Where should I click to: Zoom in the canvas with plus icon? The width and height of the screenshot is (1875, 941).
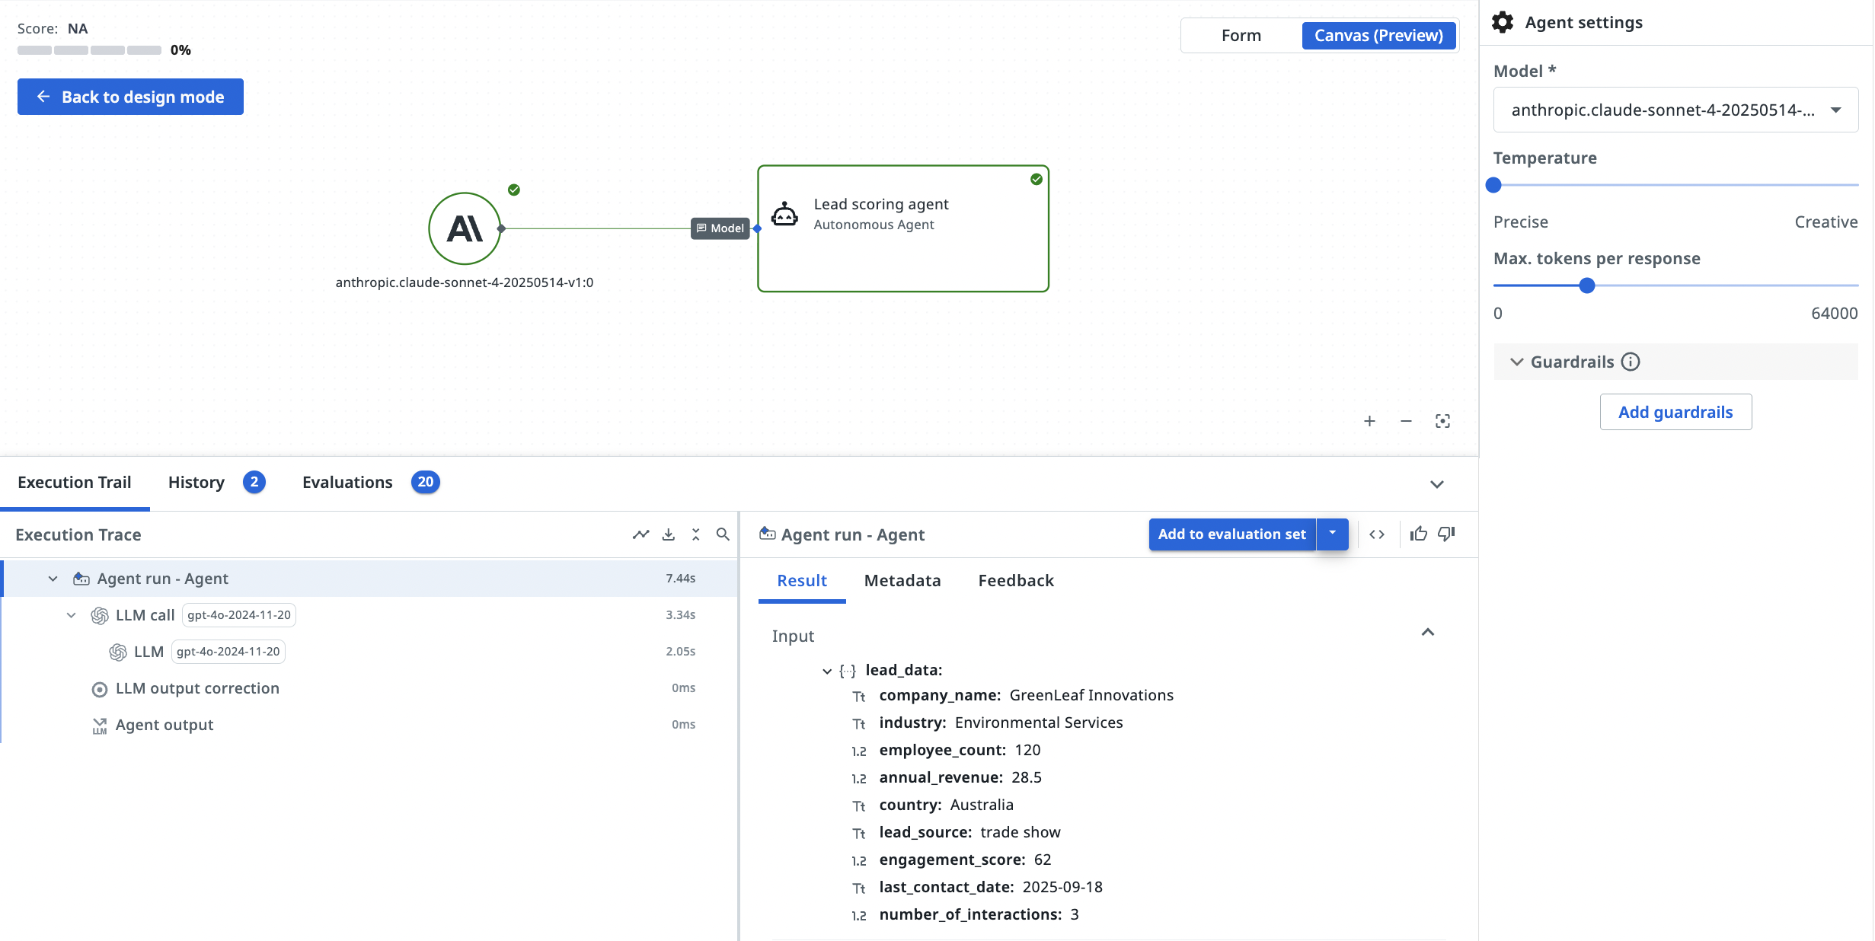(x=1369, y=421)
